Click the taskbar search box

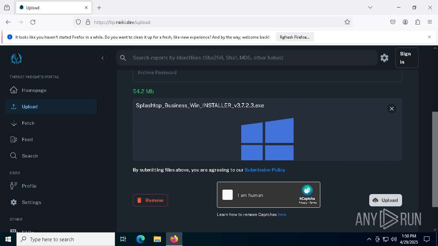66,239
